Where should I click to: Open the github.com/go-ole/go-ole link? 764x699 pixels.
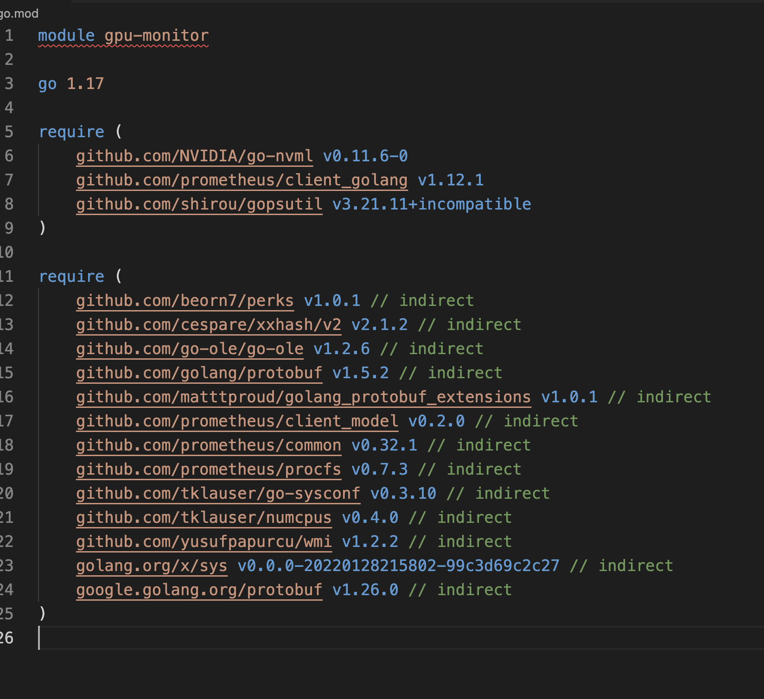(x=190, y=349)
